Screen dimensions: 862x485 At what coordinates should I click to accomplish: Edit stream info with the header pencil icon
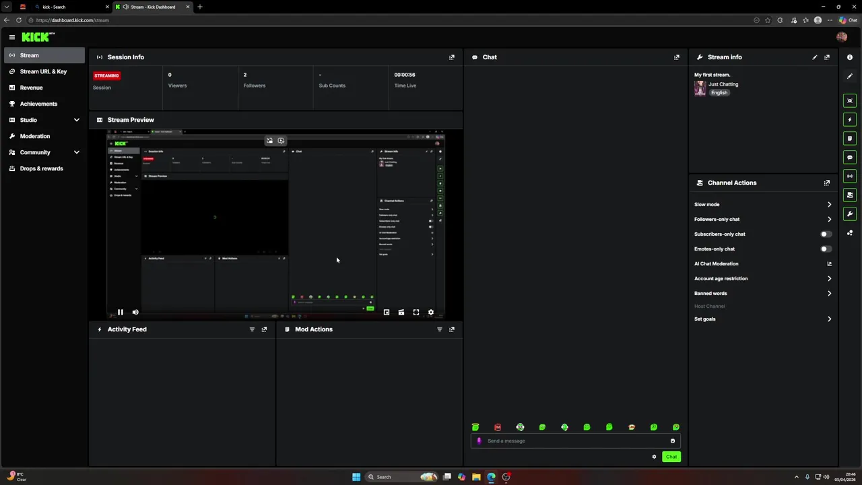[x=815, y=57]
